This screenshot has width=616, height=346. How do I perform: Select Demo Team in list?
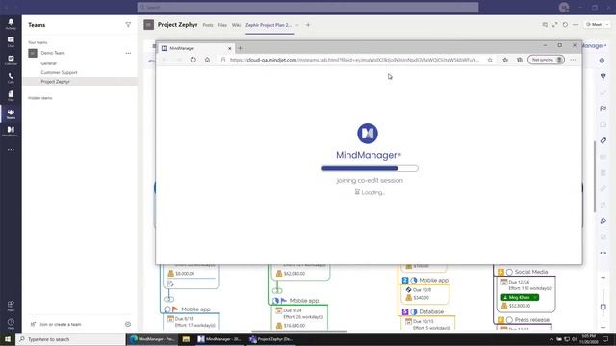(x=53, y=53)
